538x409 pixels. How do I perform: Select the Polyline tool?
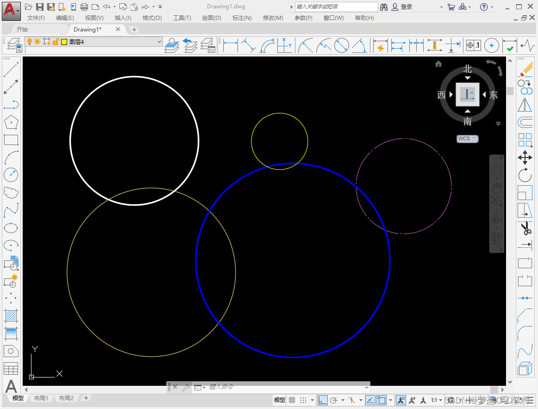11,105
